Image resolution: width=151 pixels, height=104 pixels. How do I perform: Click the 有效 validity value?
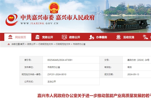point(130,67)
